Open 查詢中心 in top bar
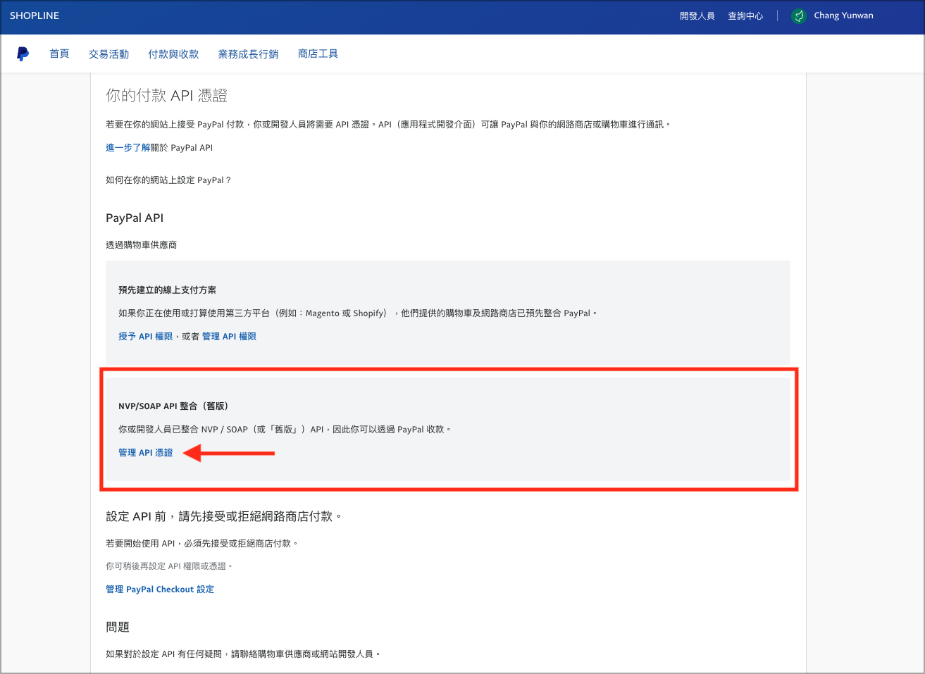 coord(745,15)
